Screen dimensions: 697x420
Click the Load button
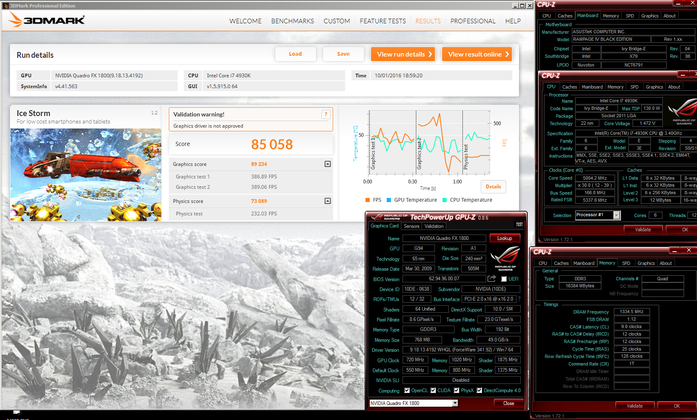pos(295,54)
